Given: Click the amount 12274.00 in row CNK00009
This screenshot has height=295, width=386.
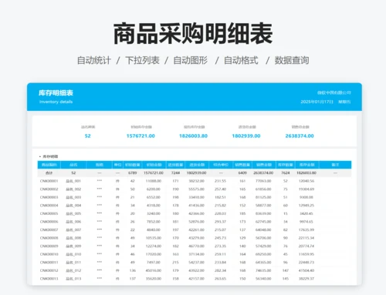Looking at the screenshot, I should click(x=154, y=246).
